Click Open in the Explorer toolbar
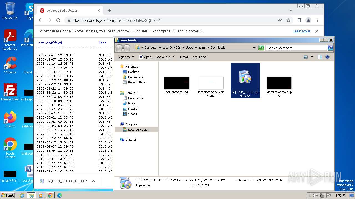The width and height of the screenshot is (355, 199). point(145,57)
